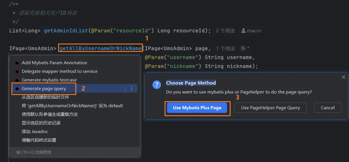Click the 2 个用法 usages hint
Image resolution: width=349 pixels, height=162 pixels.
coord(225,31)
